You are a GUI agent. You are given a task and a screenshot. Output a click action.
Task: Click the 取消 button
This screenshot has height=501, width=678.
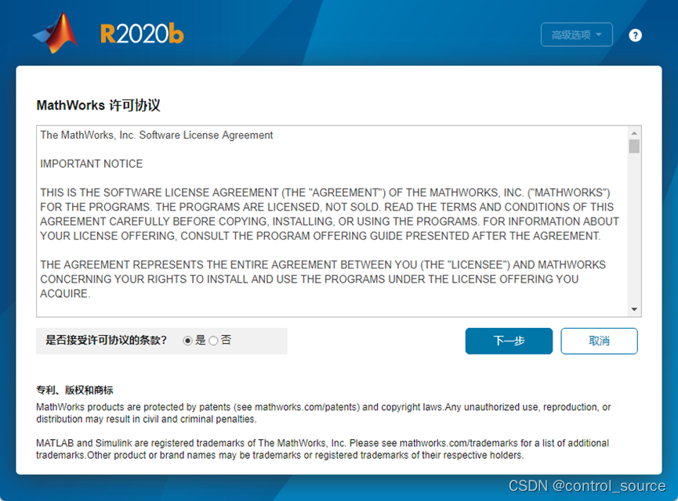[x=599, y=341]
